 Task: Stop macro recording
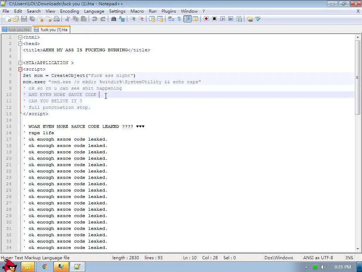(x=215, y=19)
